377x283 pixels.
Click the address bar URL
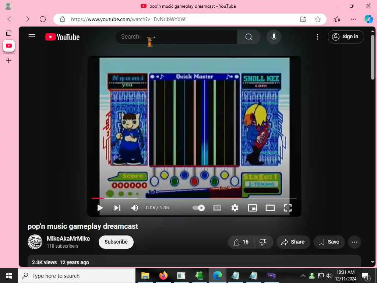(x=129, y=19)
